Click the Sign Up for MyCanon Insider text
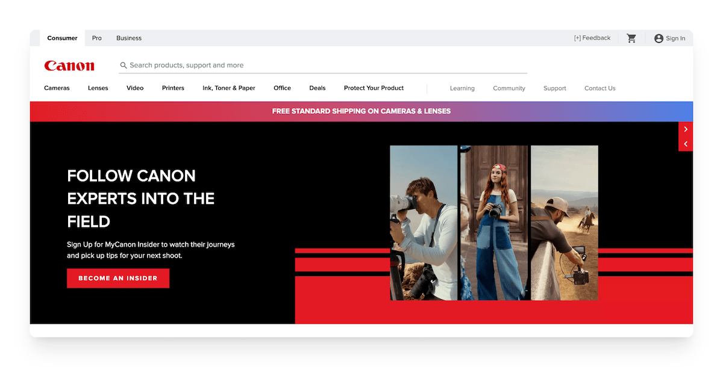The width and height of the screenshot is (723, 367). [151, 250]
